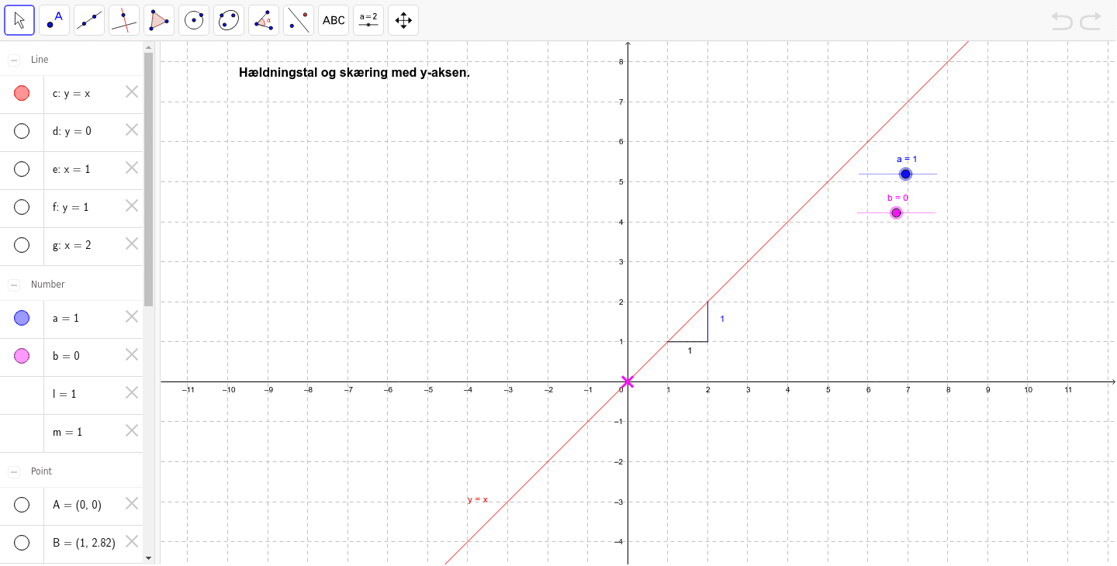Select the a=2 slider tool
Viewport: 1117px width, 566px height.
(x=368, y=20)
